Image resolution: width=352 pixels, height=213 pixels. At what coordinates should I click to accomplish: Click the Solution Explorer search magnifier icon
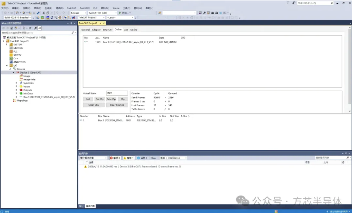[73, 33]
